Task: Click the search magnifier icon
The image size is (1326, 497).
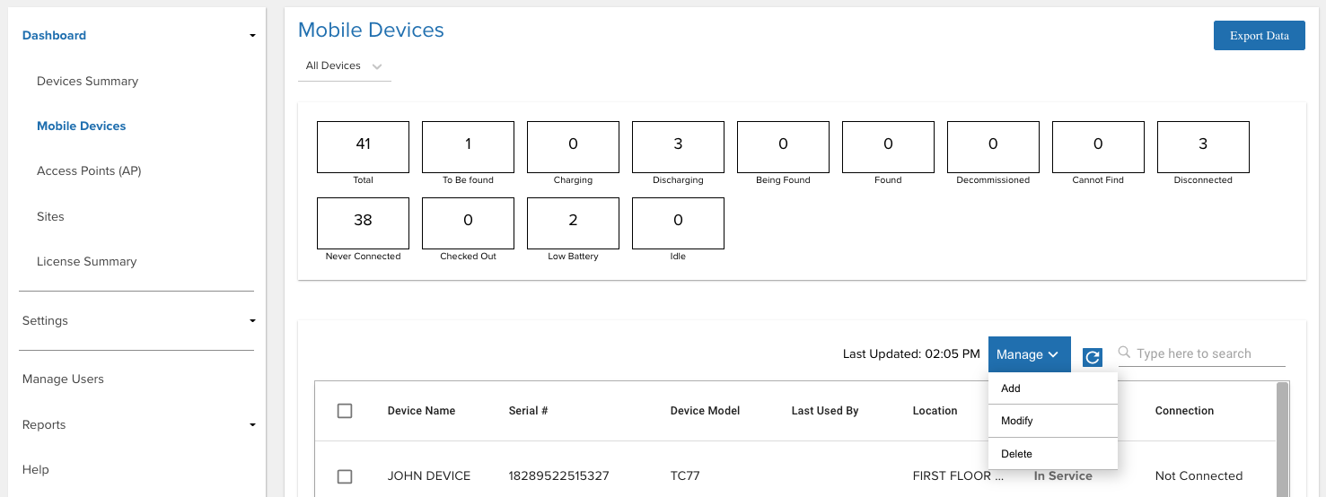Action: pyautogui.click(x=1124, y=353)
